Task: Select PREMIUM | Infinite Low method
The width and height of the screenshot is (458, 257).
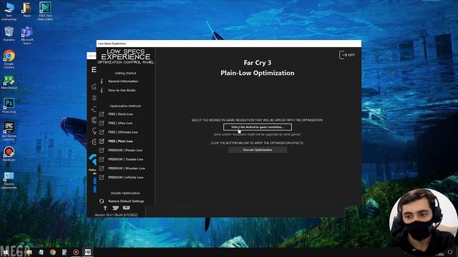Action: tap(126, 177)
